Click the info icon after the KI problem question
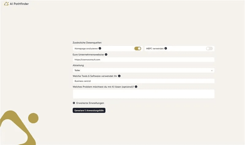 pyautogui.click(x=136, y=87)
